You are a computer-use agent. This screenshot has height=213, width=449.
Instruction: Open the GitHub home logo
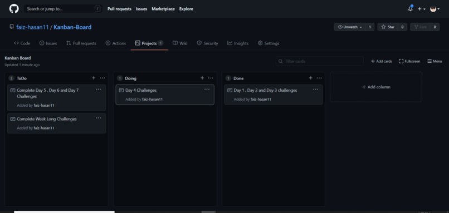[14, 8]
